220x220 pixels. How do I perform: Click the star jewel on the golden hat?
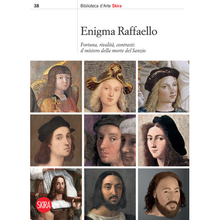tap(115, 69)
